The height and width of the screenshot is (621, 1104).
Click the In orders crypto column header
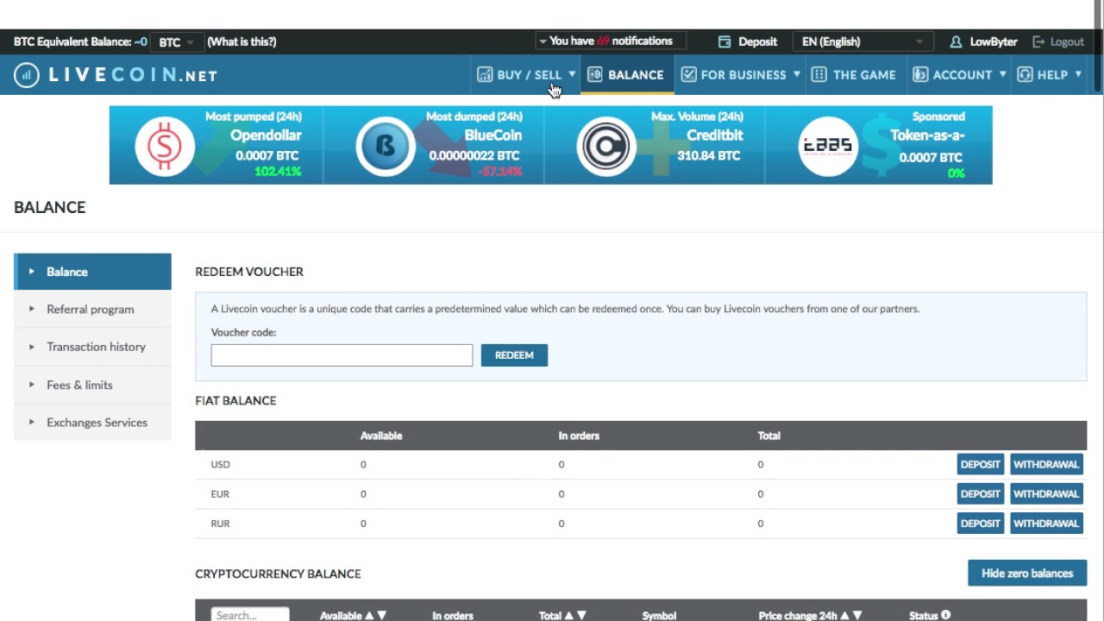point(453,616)
